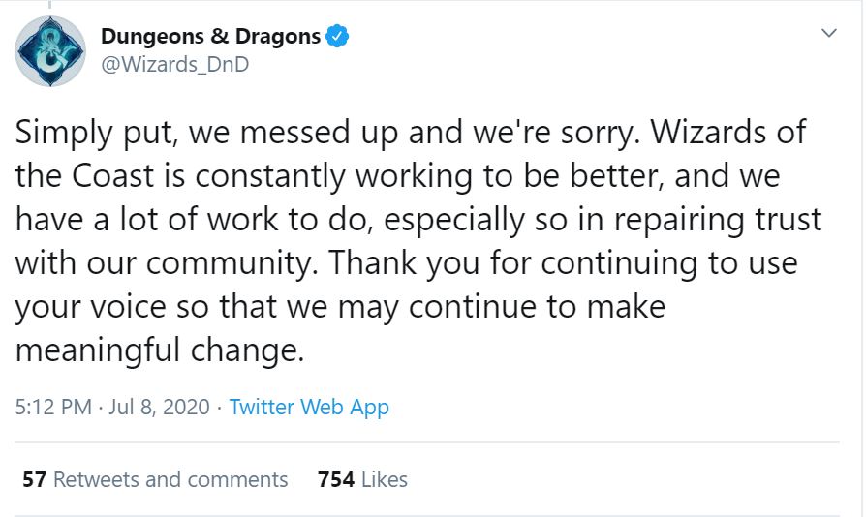Click "repairing trust" in the tweet body
The height and width of the screenshot is (517, 866).
[x=715, y=220]
